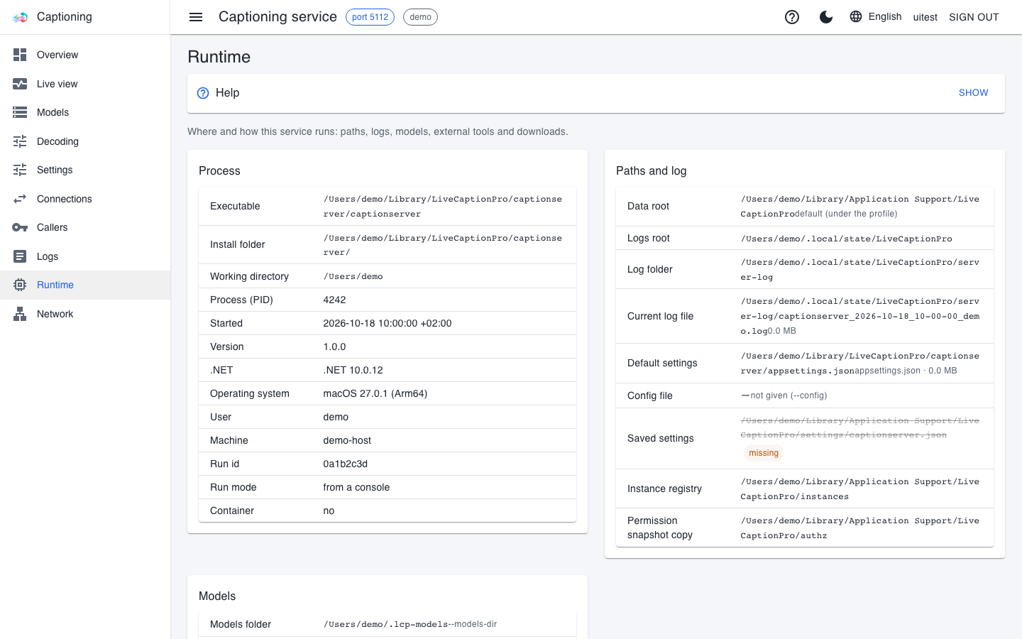The image size is (1022, 639).
Task: Click the Captioning service title
Action: click(278, 17)
